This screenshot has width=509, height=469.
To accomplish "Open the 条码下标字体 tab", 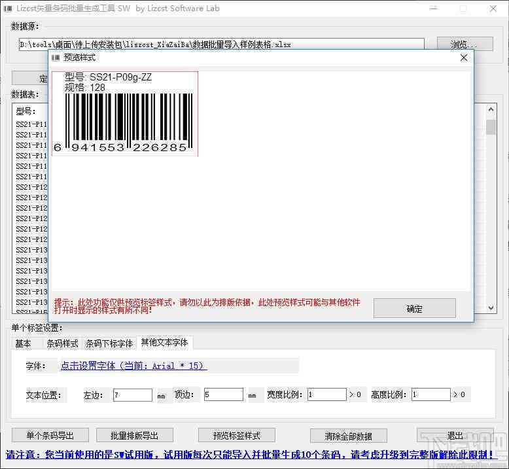I will tap(109, 343).
